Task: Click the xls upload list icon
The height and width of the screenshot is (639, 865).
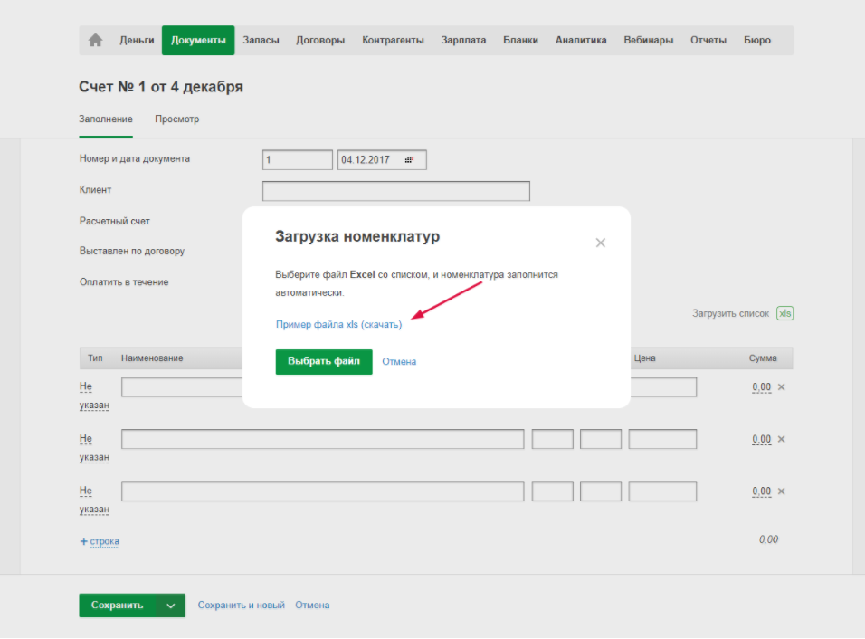Action: (784, 313)
